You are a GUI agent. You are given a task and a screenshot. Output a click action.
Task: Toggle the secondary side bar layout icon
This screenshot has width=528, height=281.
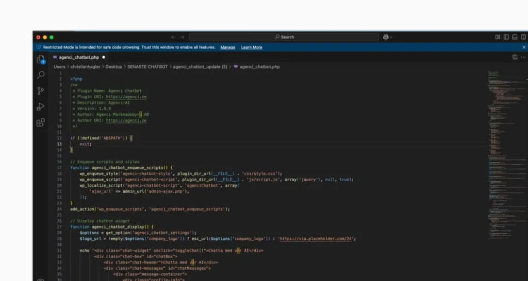point(523,37)
